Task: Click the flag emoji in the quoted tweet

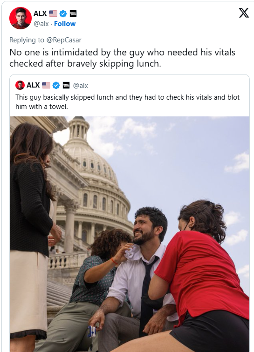Action: pyautogui.click(x=46, y=85)
